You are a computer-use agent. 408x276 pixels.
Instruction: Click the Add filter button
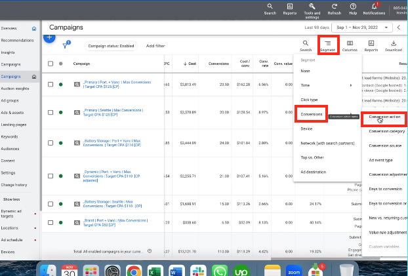155,46
